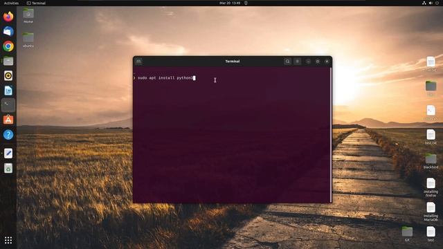Open the Home folder on desktop
The height and width of the screenshot is (249, 443).
tap(28, 16)
